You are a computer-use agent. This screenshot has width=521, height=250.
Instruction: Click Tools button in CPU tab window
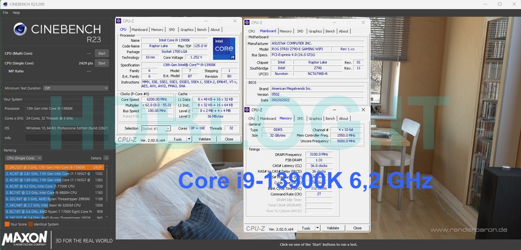(x=178, y=139)
